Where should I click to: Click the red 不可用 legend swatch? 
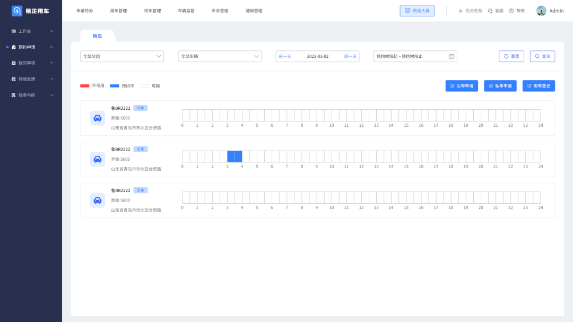click(84, 85)
